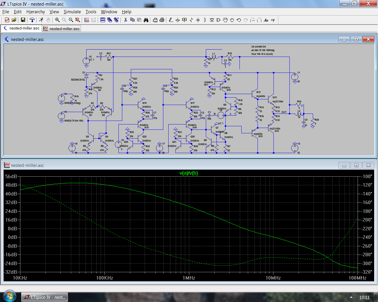The height and width of the screenshot is (302, 378).
Task: Maximize the waveform child window
Action: point(356,165)
